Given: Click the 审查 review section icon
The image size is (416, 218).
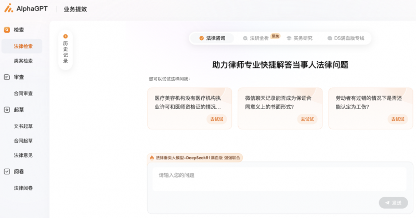Looking at the screenshot, I should pos(7,77).
